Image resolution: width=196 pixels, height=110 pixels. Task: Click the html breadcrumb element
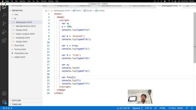point(78,11)
